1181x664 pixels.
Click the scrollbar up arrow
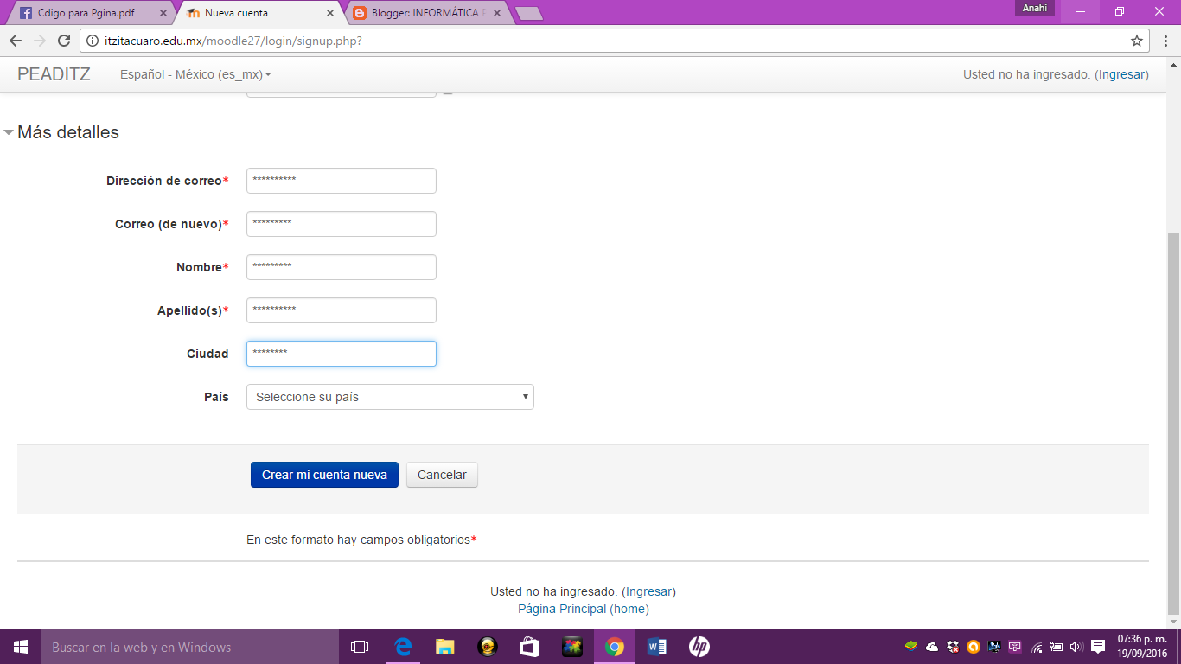[1173, 65]
